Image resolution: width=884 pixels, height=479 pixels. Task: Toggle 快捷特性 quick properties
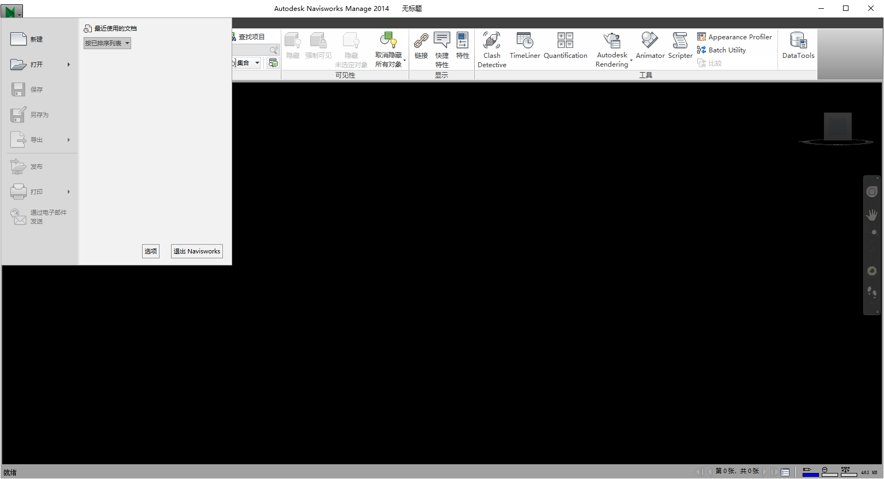coord(442,50)
